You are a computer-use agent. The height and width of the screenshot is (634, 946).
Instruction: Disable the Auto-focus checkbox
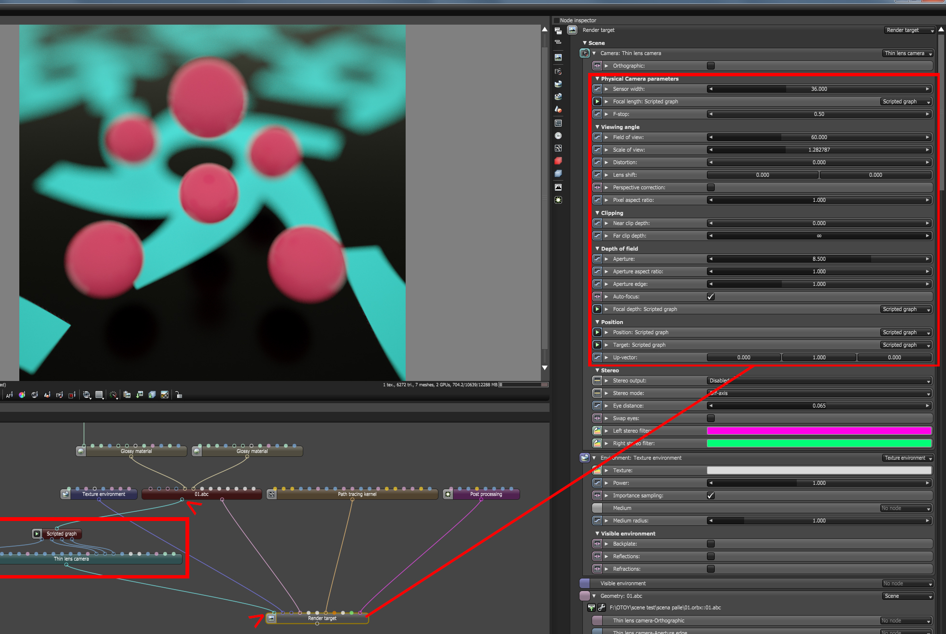coord(710,296)
